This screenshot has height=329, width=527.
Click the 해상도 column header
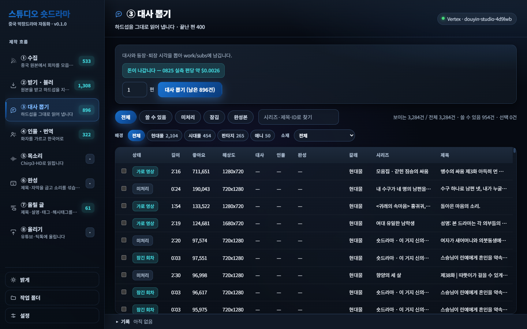point(229,155)
